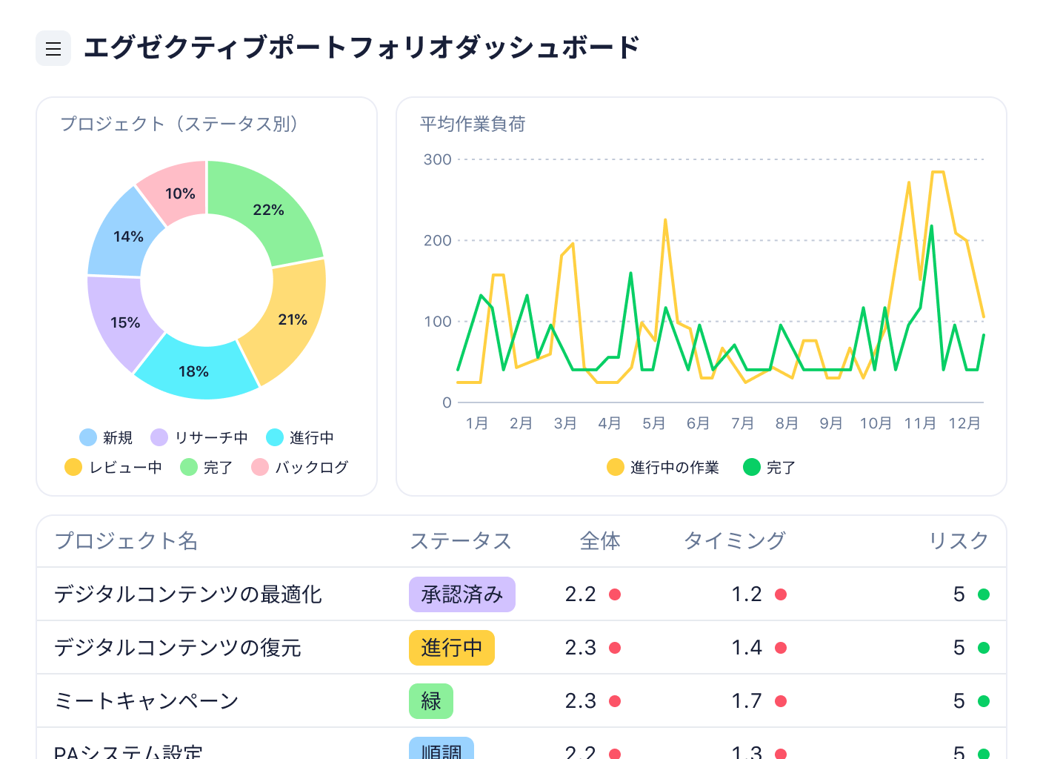The width and height of the screenshot is (1043, 759).
Task: Toggle the 進行中 legend in donut chart
Action: (300, 438)
